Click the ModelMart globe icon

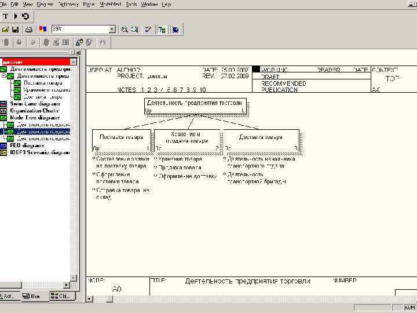click(175, 29)
